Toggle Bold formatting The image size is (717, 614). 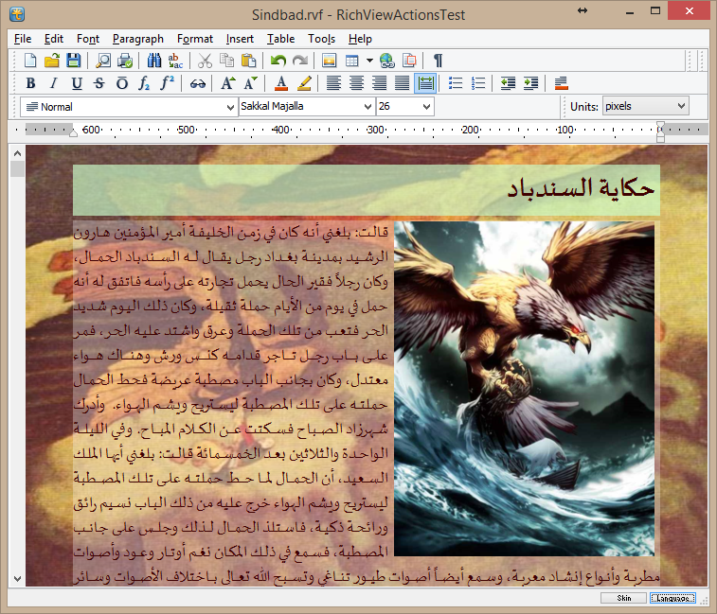point(31,83)
